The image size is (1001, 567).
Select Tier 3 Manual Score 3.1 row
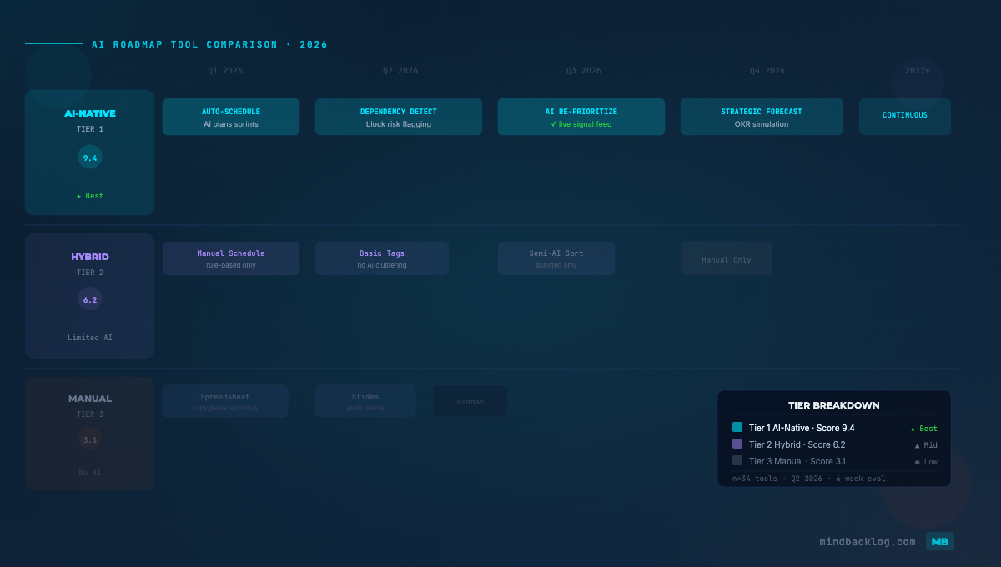click(x=834, y=461)
